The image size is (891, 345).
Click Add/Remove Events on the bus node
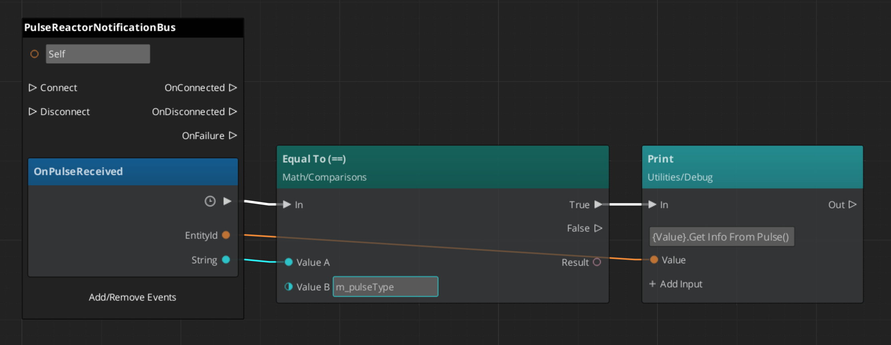pos(133,297)
